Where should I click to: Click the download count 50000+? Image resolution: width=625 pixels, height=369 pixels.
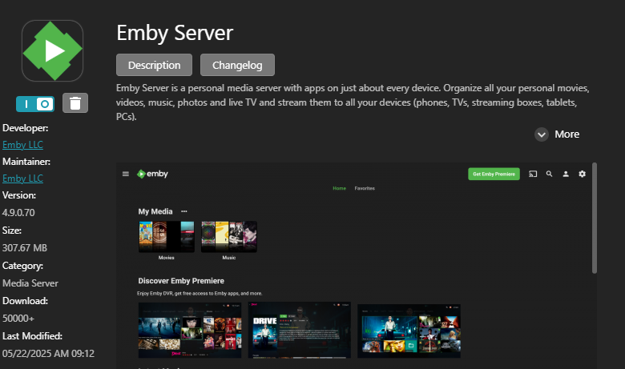(18, 319)
